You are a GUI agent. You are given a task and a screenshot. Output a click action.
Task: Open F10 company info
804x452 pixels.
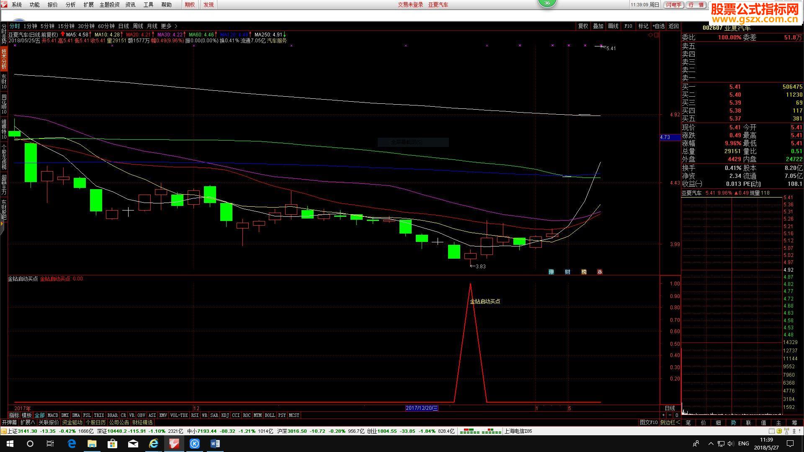[x=628, y=26]
